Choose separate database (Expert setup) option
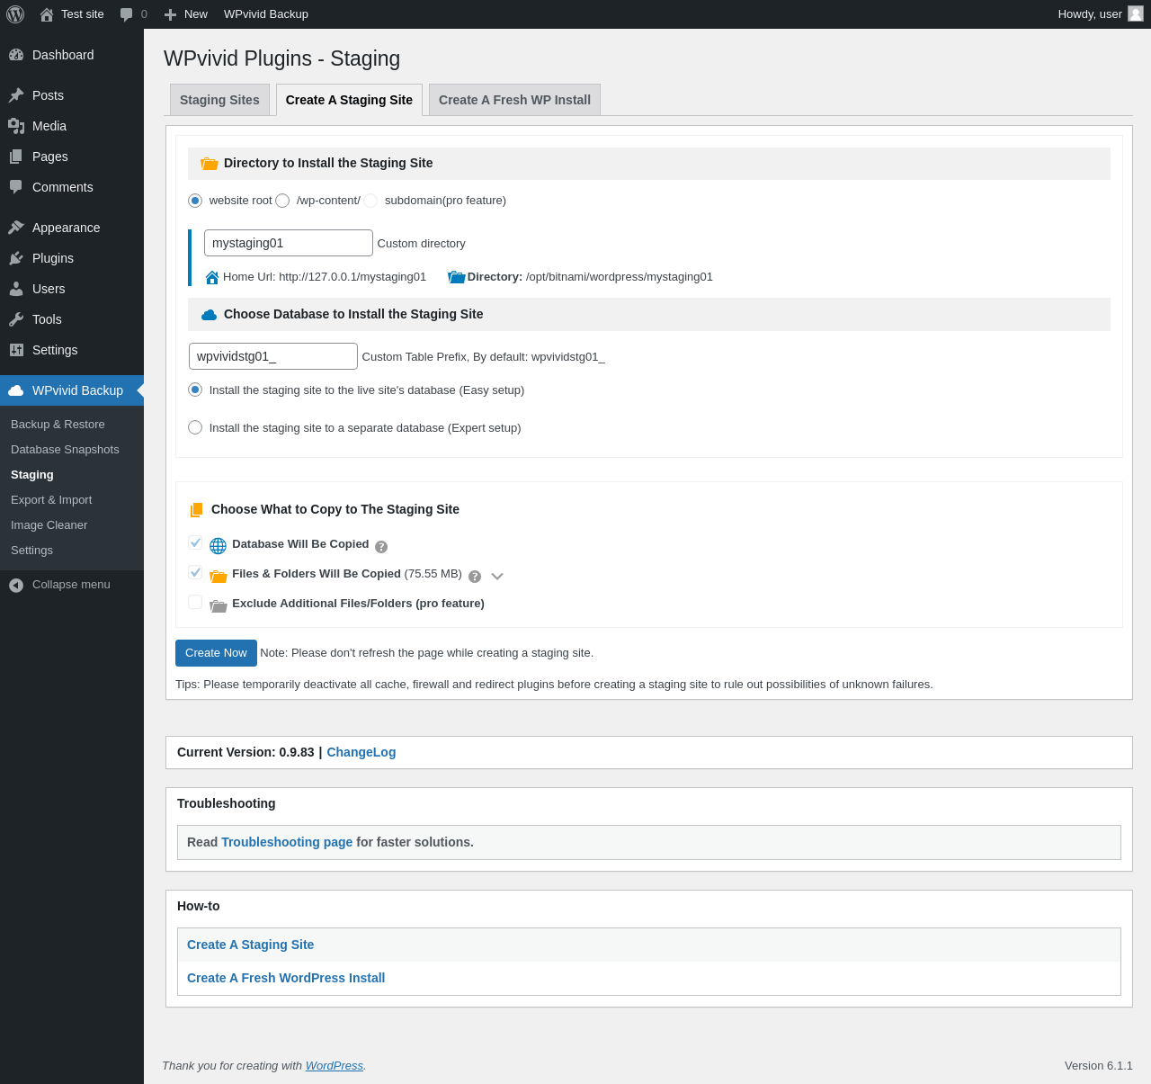The height and width of the screenshot is (1084, 1151). (195, 427)
